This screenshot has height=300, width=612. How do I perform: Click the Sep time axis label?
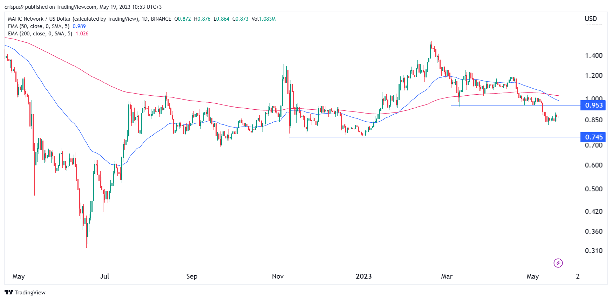(192, 277)
